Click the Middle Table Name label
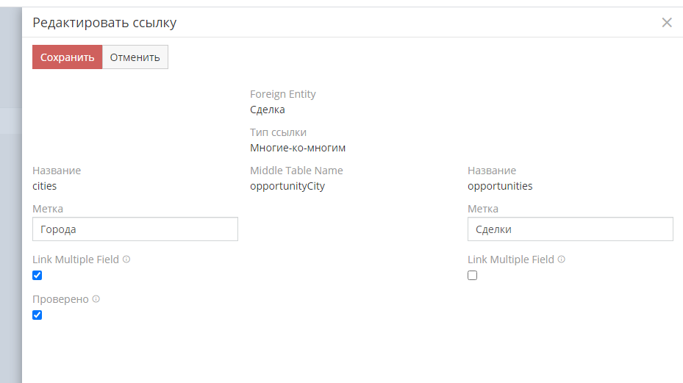Viewport: 683px width, 383px height. tap(296, 171)
